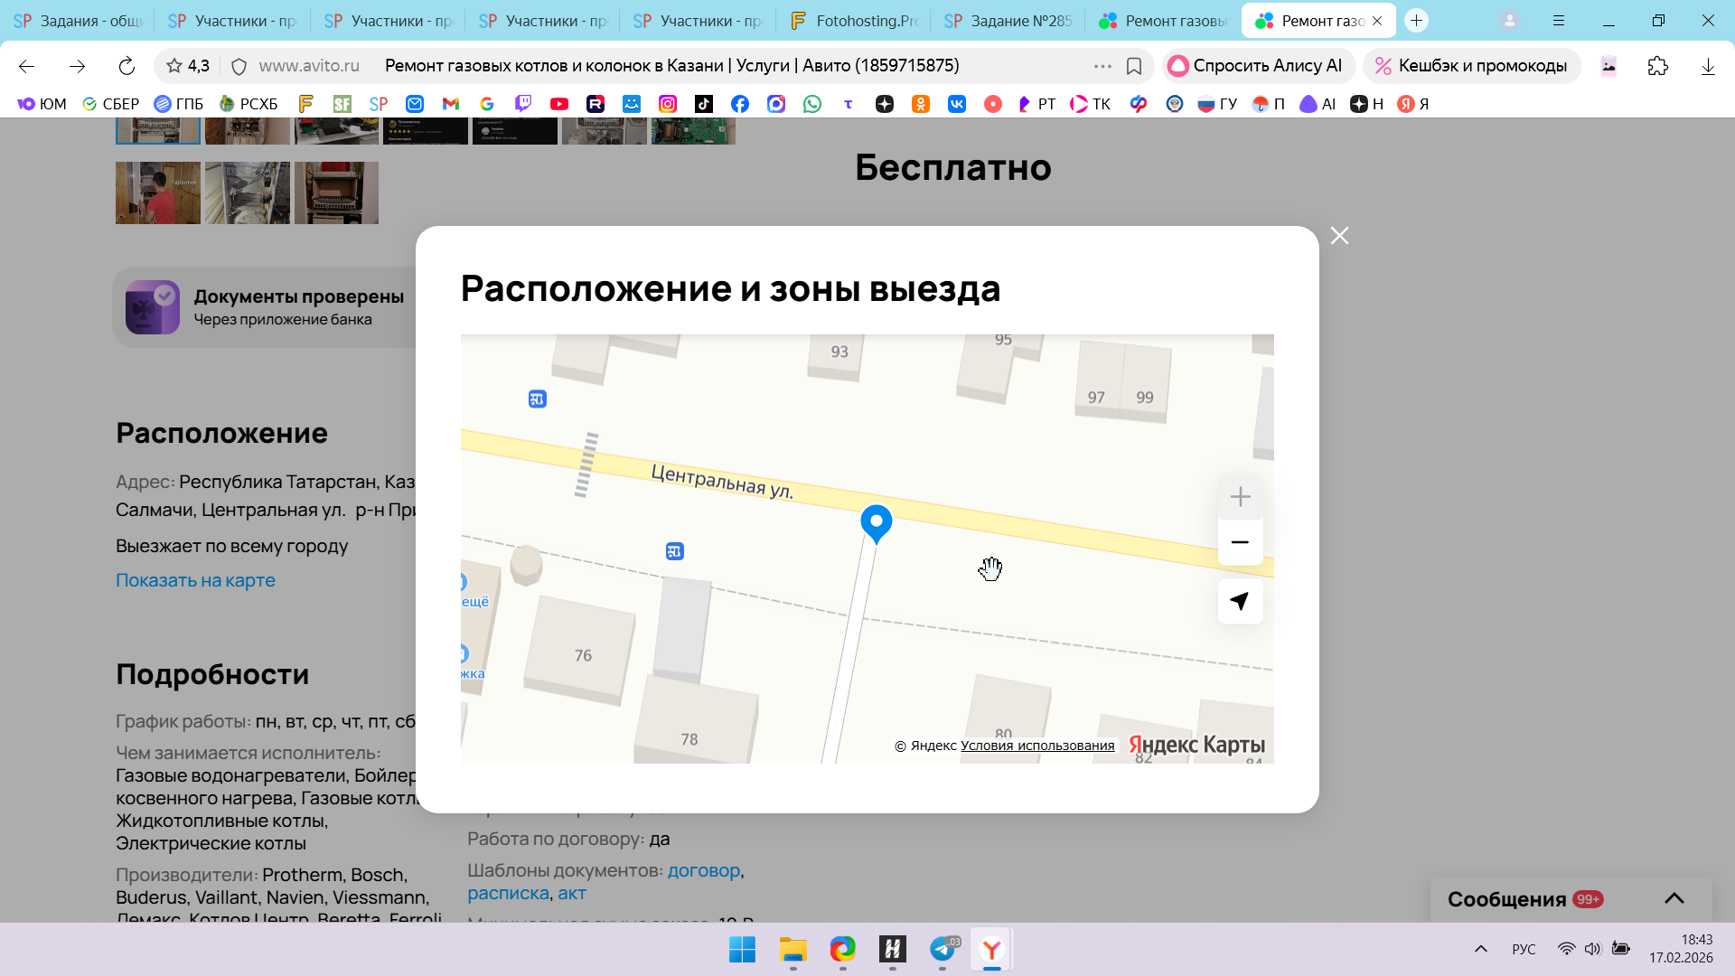1735x976 pixels.
Task: Show hidden system tray icons
Action: point(1480,949)
